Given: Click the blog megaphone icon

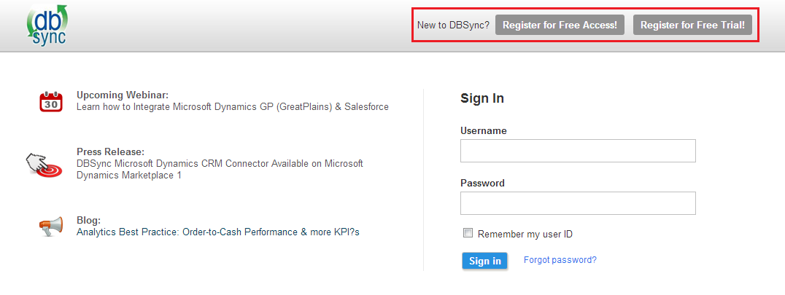Looking at the screenshot, I should tap(51, 227).
